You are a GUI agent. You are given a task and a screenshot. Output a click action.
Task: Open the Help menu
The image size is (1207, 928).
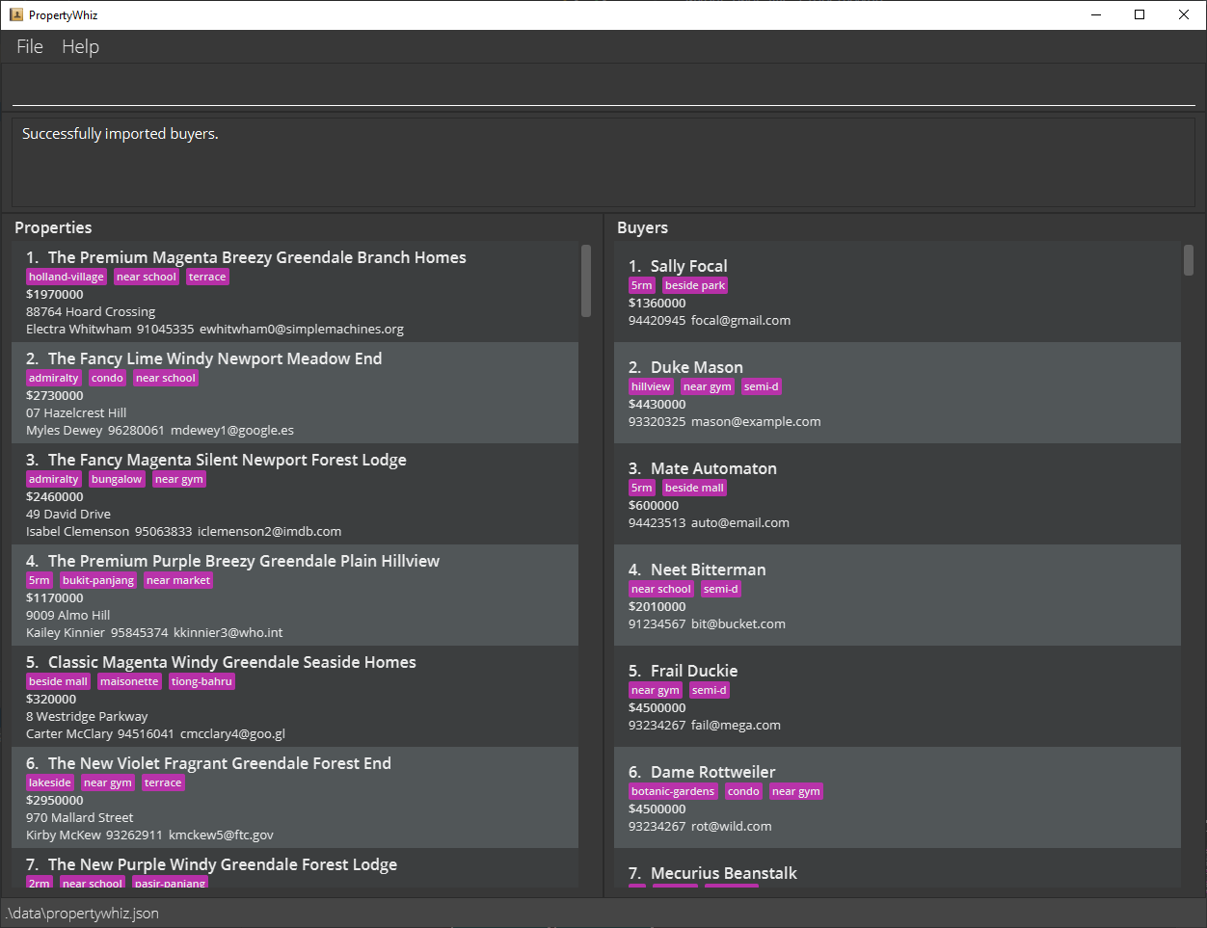pyautogui.click(x=80, y=46)
